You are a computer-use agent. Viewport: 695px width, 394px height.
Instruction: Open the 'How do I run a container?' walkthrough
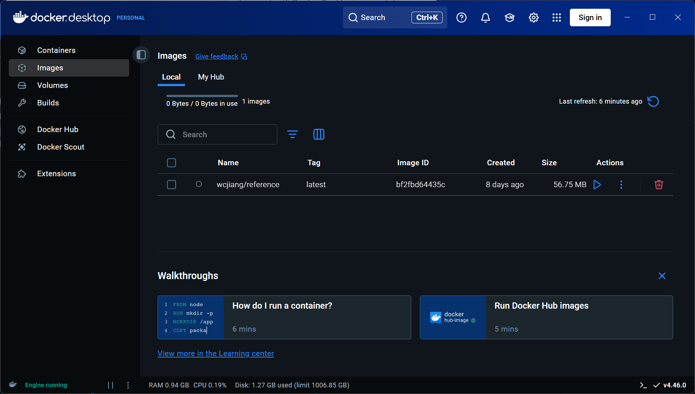pos(284,317)
